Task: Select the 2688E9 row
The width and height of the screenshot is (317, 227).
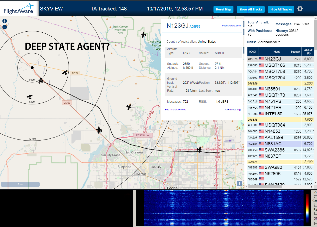Action: pyautogui.click(x=281, y=83)
